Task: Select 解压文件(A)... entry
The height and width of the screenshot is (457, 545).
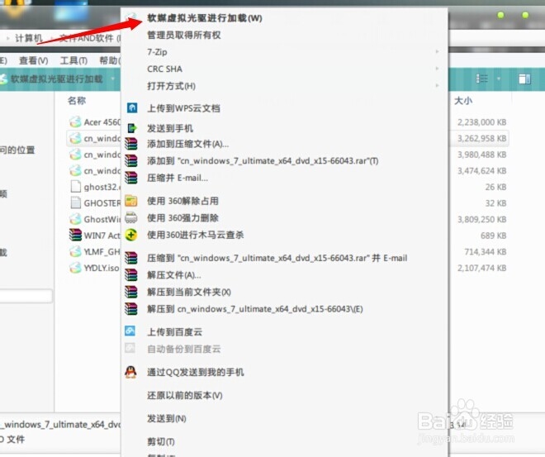Action: 173,275
